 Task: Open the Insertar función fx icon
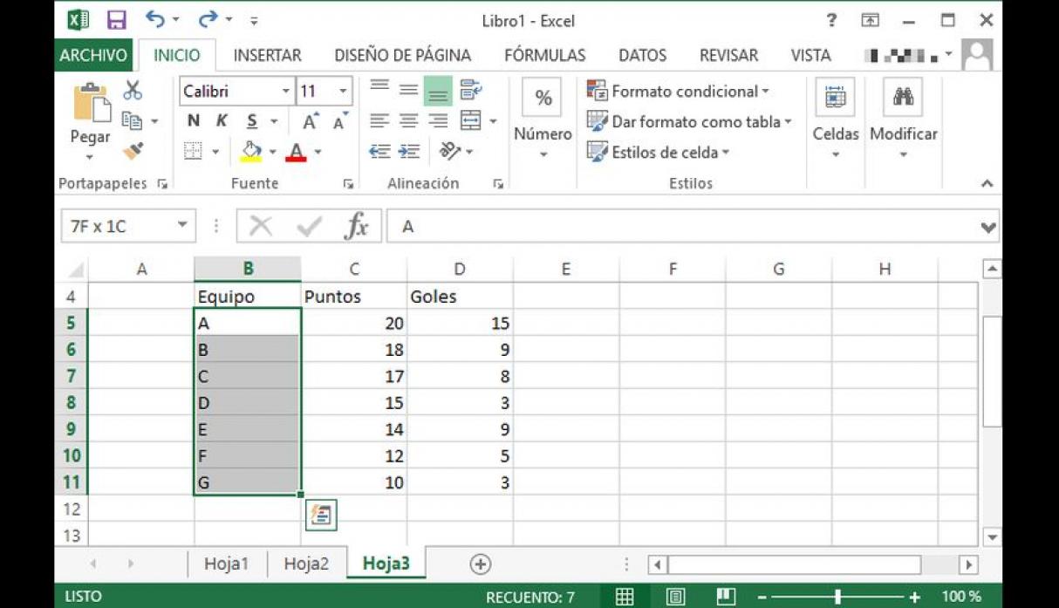coord(355,225)
